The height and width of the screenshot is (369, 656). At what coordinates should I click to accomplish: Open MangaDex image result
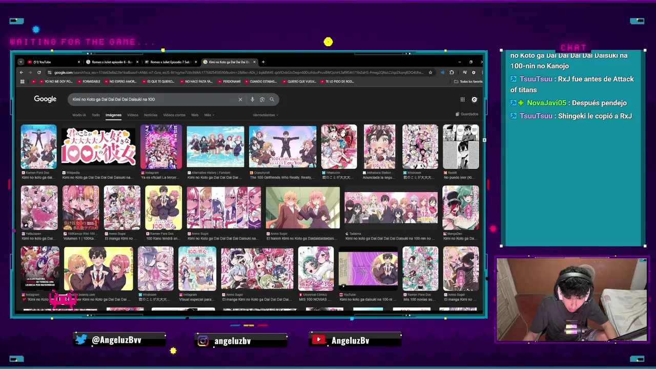click(461, 208)
